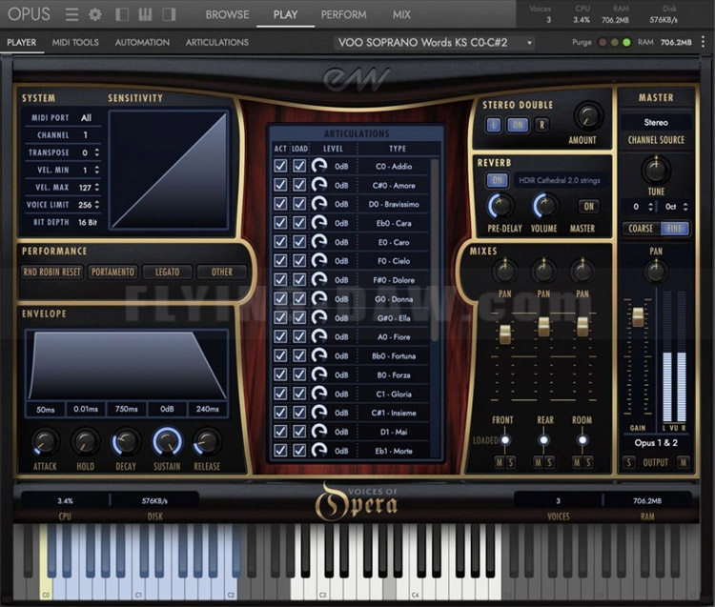Click the Master Gain fader
This screenshot has height=607, width=715.
pos(638,318)
